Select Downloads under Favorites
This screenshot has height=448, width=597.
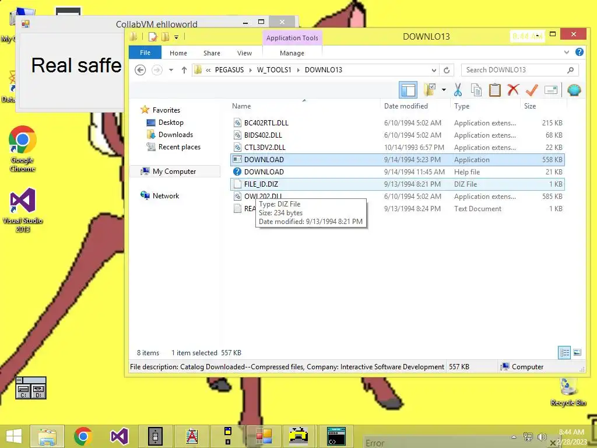pos(175,135)
